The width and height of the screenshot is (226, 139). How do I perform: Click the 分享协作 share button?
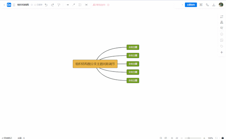point(191,5)
